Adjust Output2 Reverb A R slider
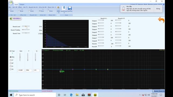 coord(118,23)
